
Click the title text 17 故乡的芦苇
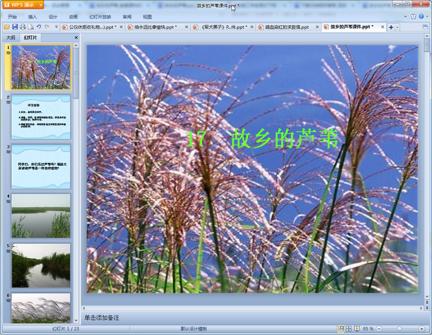(x=262, y=139)
